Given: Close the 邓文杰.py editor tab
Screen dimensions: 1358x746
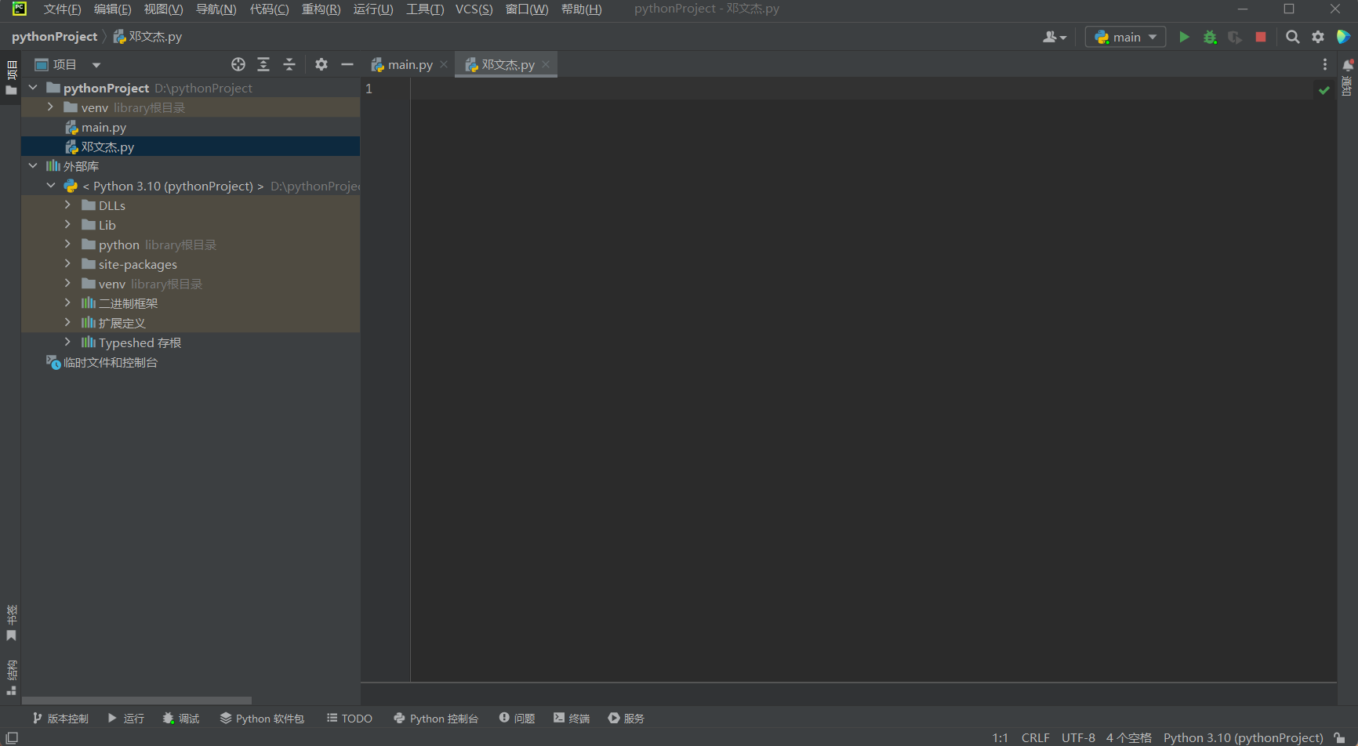Looking at the screenshot, I should click(546, 64).
